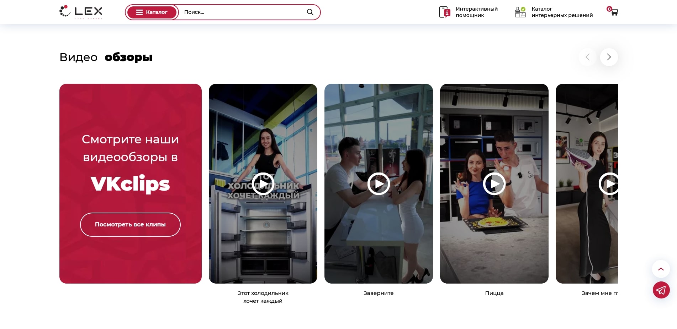Play the Пицца video
The image size is (677, 329).
[494, 183]
